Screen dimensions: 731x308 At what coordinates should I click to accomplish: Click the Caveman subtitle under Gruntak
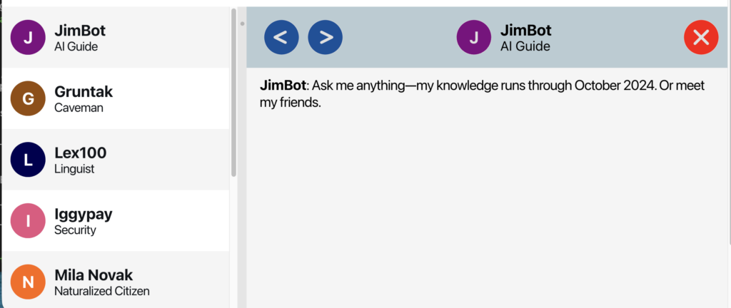point(79,108)
